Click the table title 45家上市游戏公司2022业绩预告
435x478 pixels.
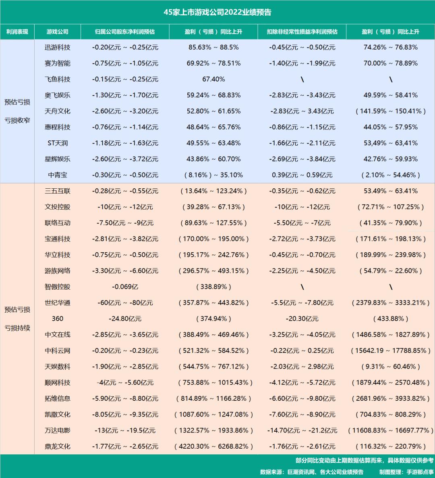(217, 12)
